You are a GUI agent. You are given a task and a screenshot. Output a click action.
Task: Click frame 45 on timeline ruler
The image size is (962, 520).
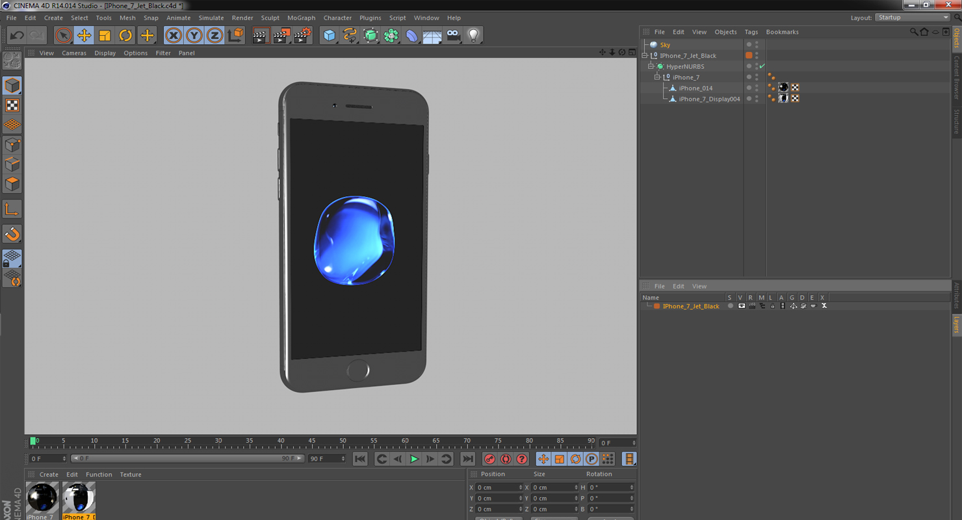312,442
